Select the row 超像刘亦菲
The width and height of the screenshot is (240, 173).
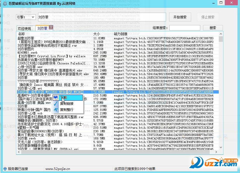[118, 38]
